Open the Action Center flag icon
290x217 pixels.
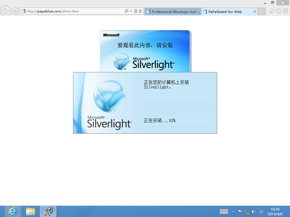click(240, 211)
